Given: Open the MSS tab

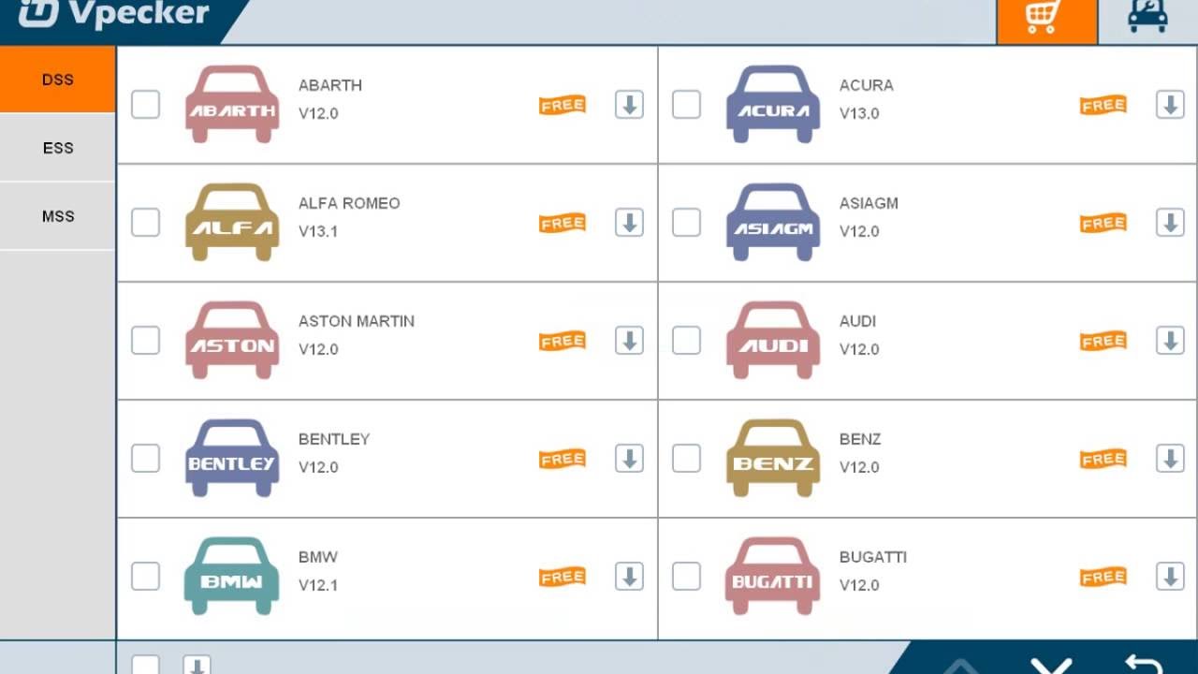Looking at the screenshot, I should 58,216.
